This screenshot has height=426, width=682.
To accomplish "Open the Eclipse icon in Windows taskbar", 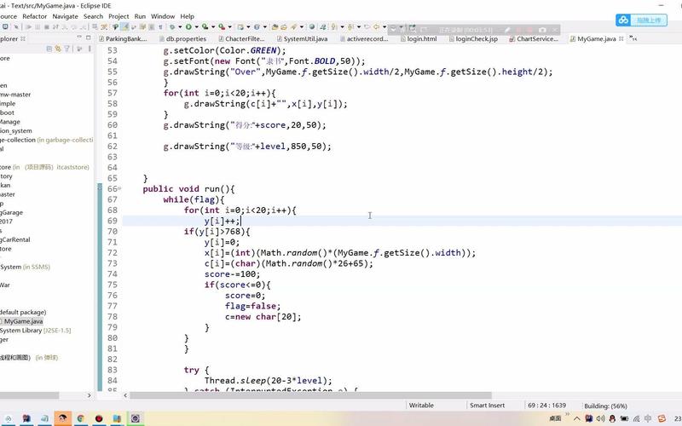I will coord(135,418).
